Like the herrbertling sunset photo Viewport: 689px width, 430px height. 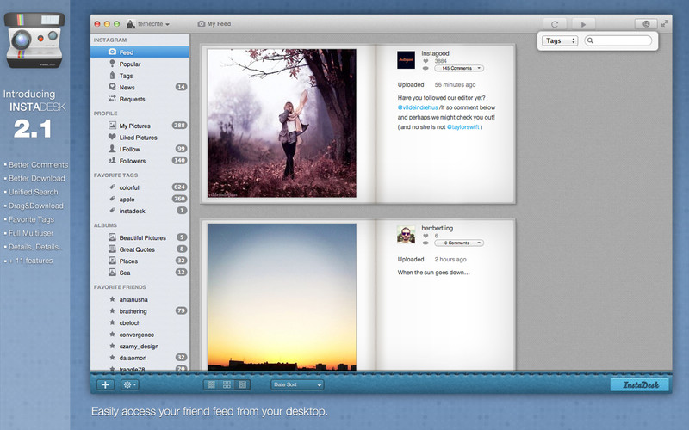click(425, 236)
